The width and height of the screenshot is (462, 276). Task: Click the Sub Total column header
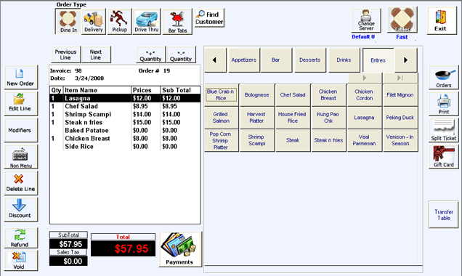click(180, 90)
